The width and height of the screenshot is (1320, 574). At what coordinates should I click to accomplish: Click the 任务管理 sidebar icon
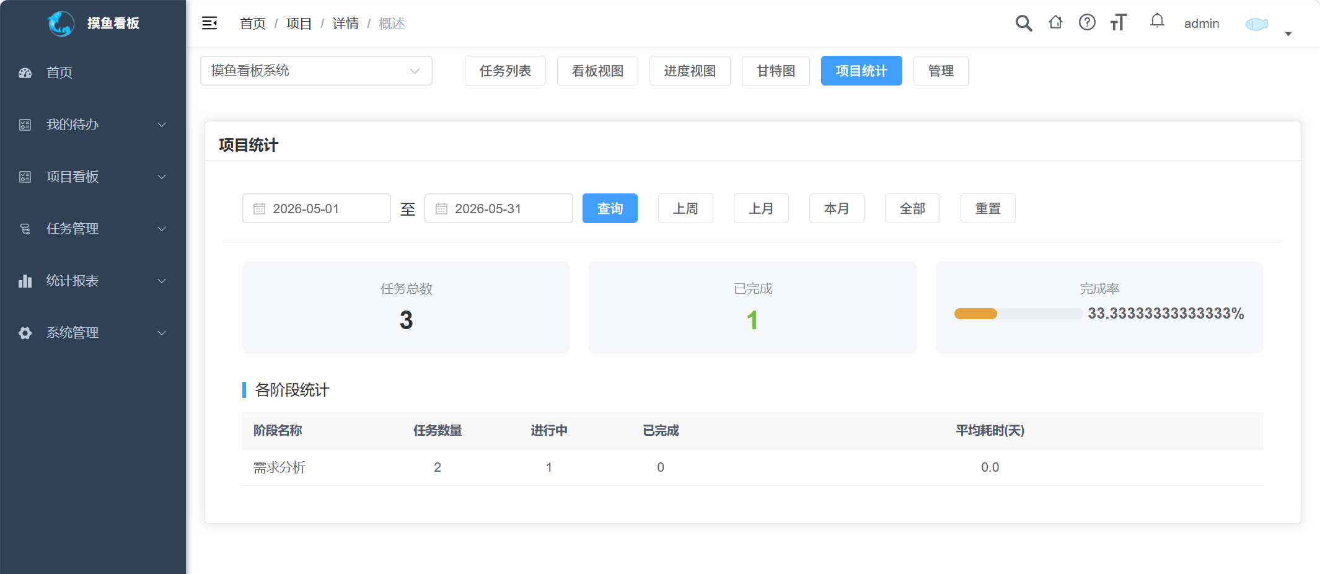pos(25,229)
